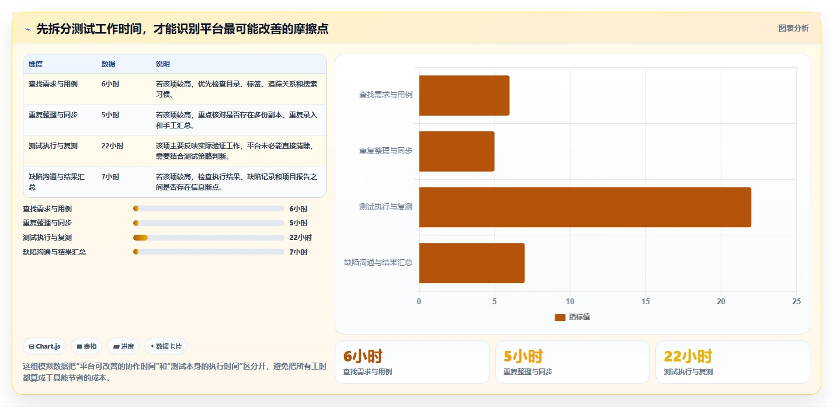Click the 缺陷沟通与结果汇总 chart axis label
The image size is (833, 407).
point(378,262)
